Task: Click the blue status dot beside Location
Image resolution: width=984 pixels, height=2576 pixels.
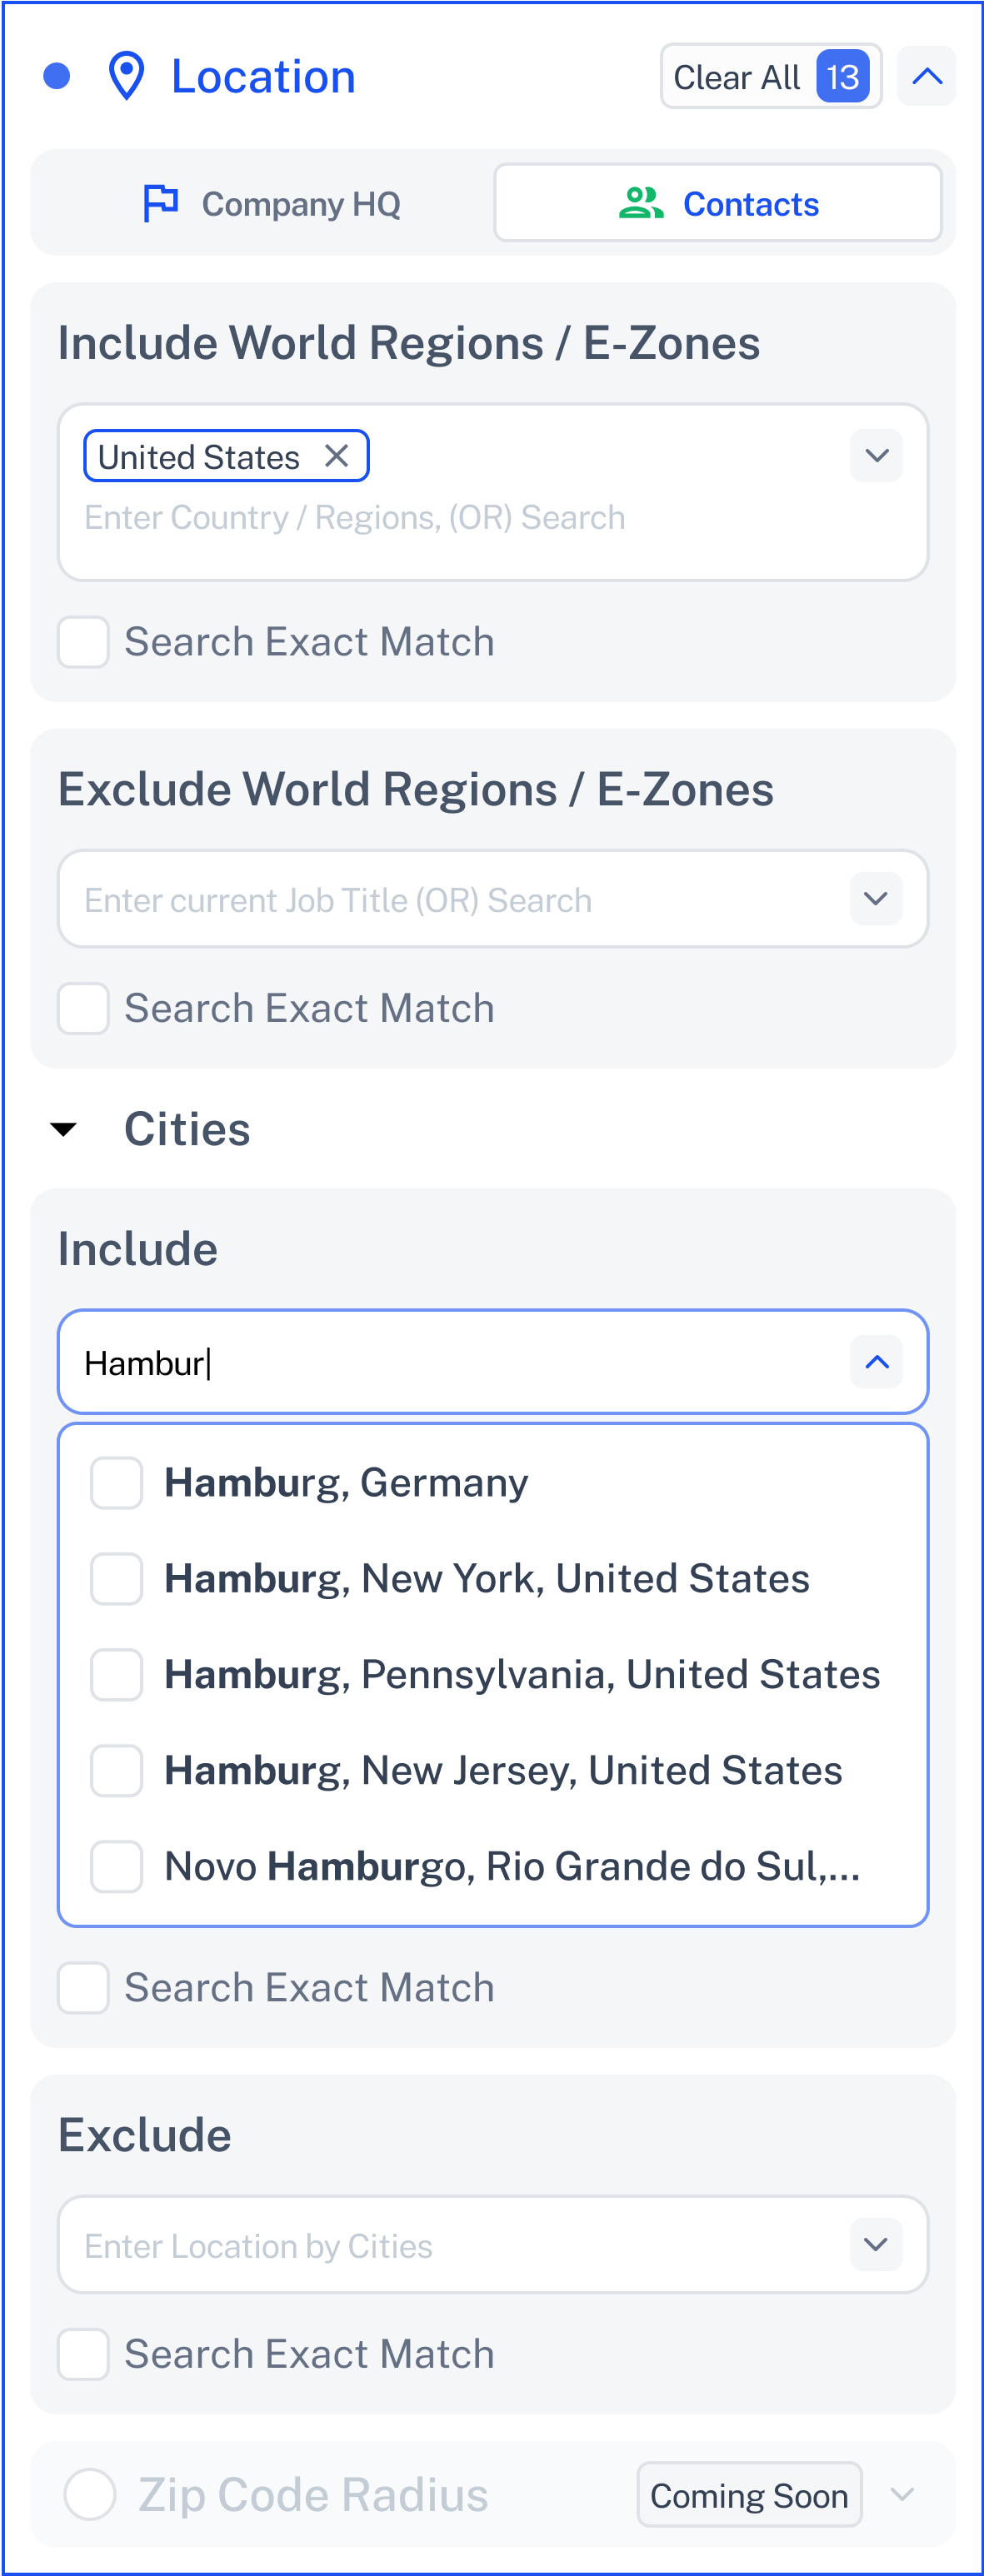Action: 57,76
